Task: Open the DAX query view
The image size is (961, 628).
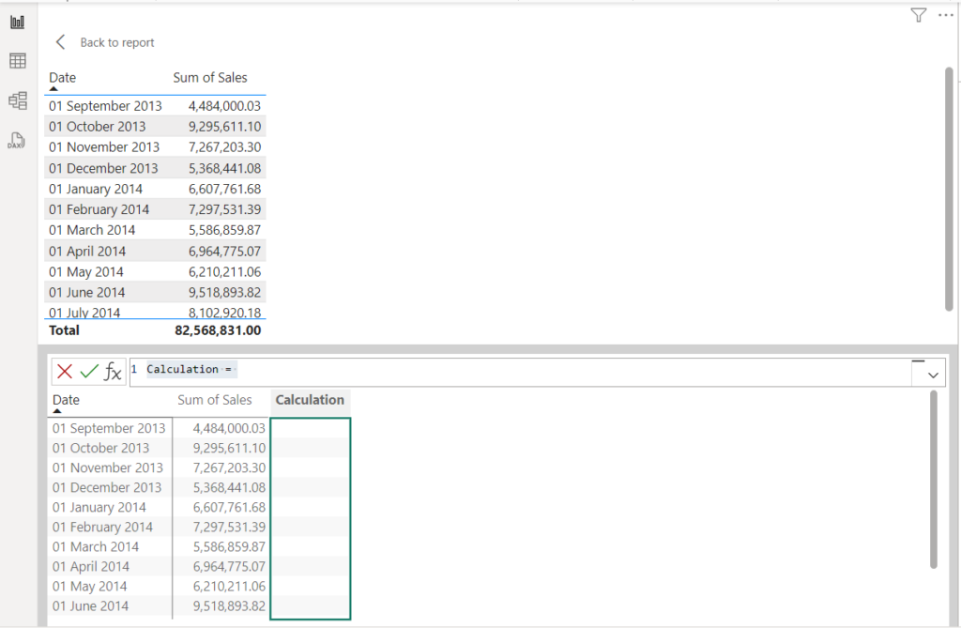Action: tap(17, 140)
